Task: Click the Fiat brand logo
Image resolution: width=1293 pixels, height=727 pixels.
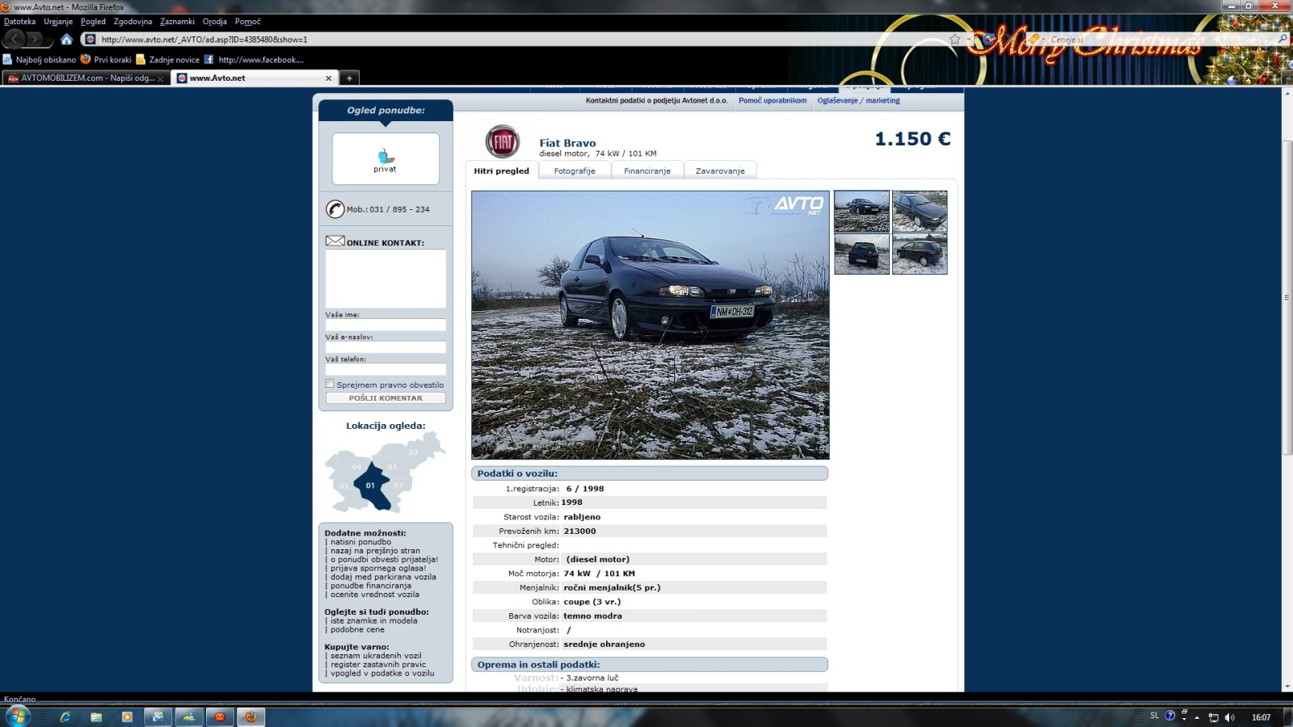Action: (x=503, y=142)
